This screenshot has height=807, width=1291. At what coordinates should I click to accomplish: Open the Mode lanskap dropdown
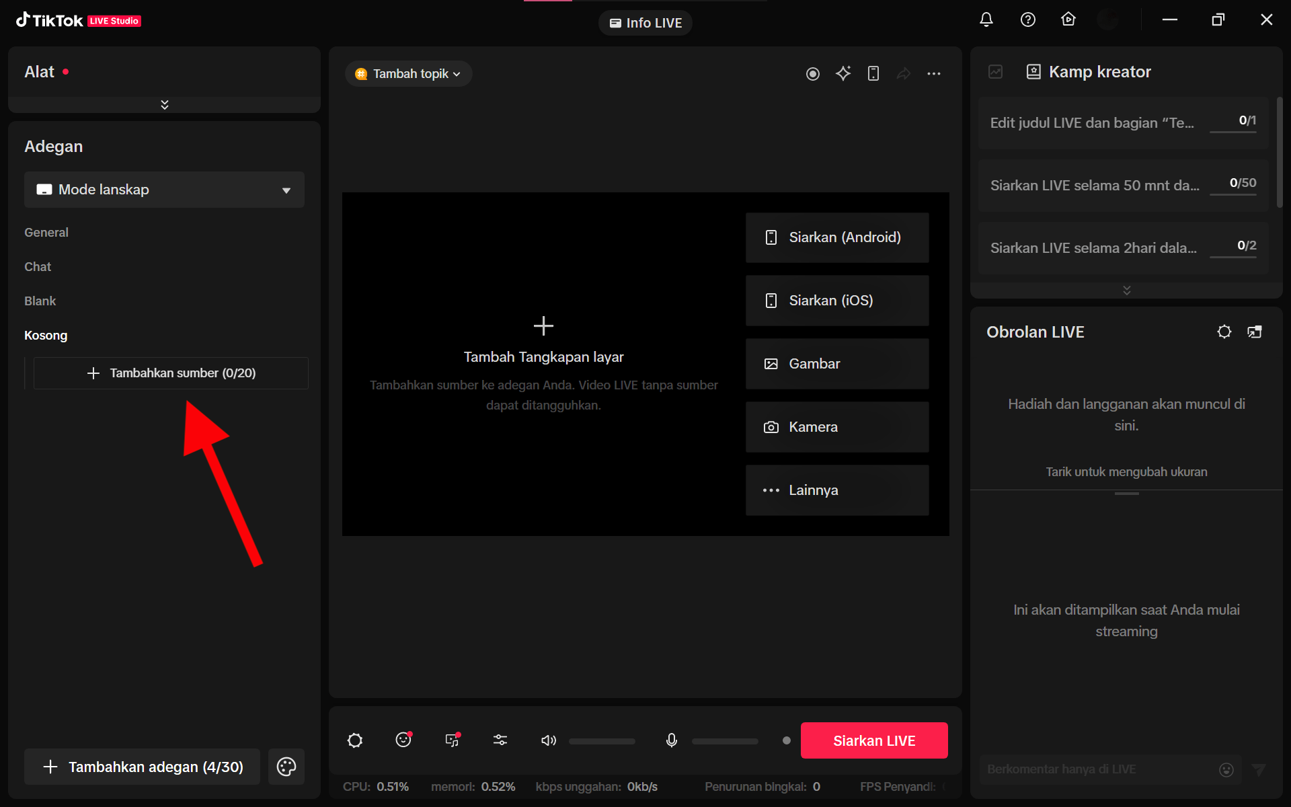point(164,190)
